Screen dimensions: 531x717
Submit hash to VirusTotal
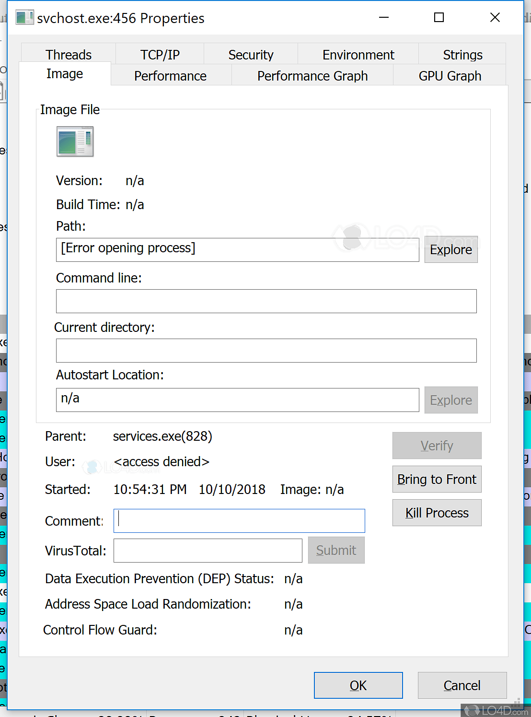(336, 550)
